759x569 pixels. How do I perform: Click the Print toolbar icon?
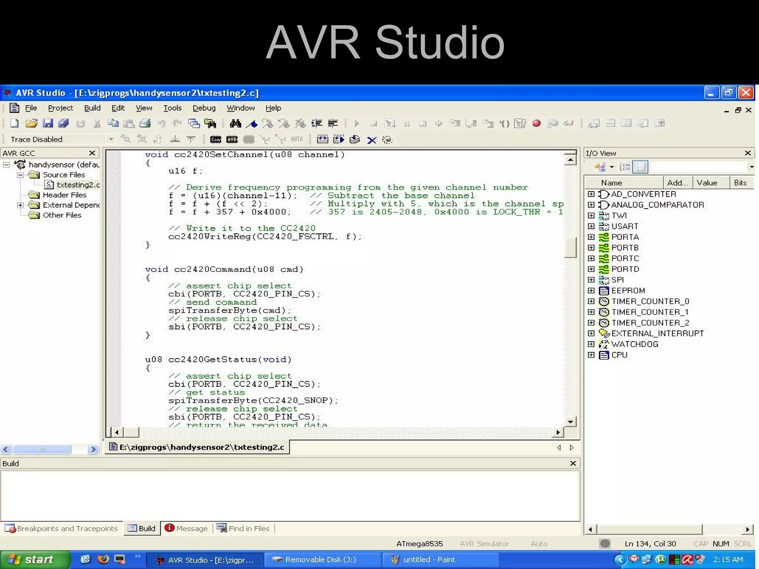145,123
